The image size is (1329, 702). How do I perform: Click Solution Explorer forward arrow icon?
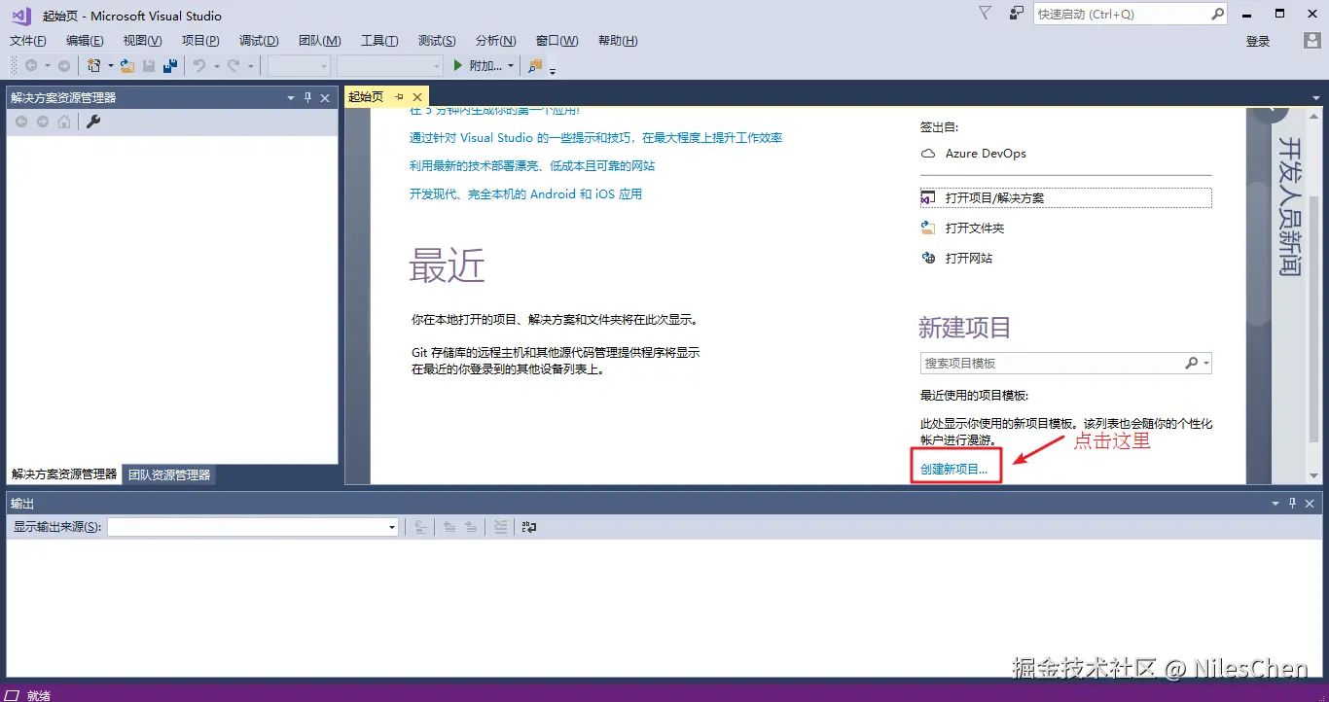coord(43,122)
